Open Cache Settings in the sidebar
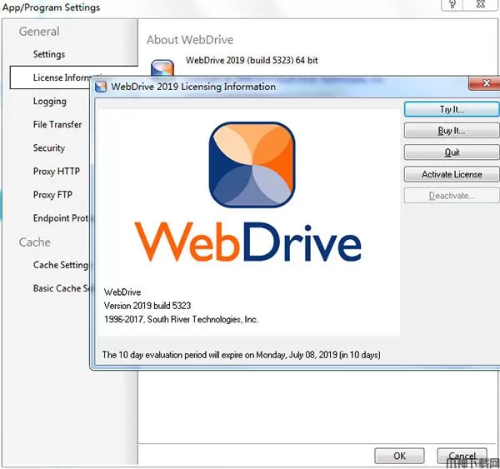The image size is (500, 469). pos(61,265)
